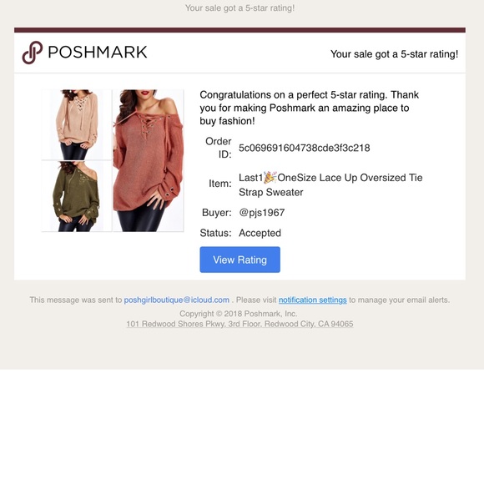Select the buyer name @pjs1967
The height and width of the screenshot is (484, 484).
click(262, 213)
